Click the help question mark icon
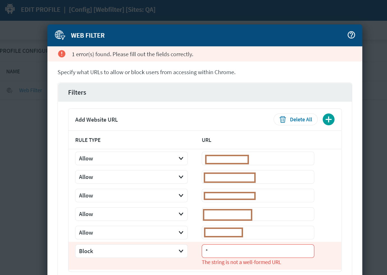387x275 pixels. (x=351, y=35)
